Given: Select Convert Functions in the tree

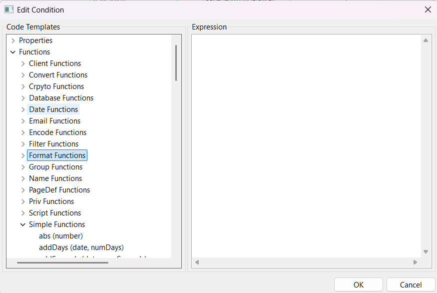Looking at the screenshot, I should tap(58, 75).
